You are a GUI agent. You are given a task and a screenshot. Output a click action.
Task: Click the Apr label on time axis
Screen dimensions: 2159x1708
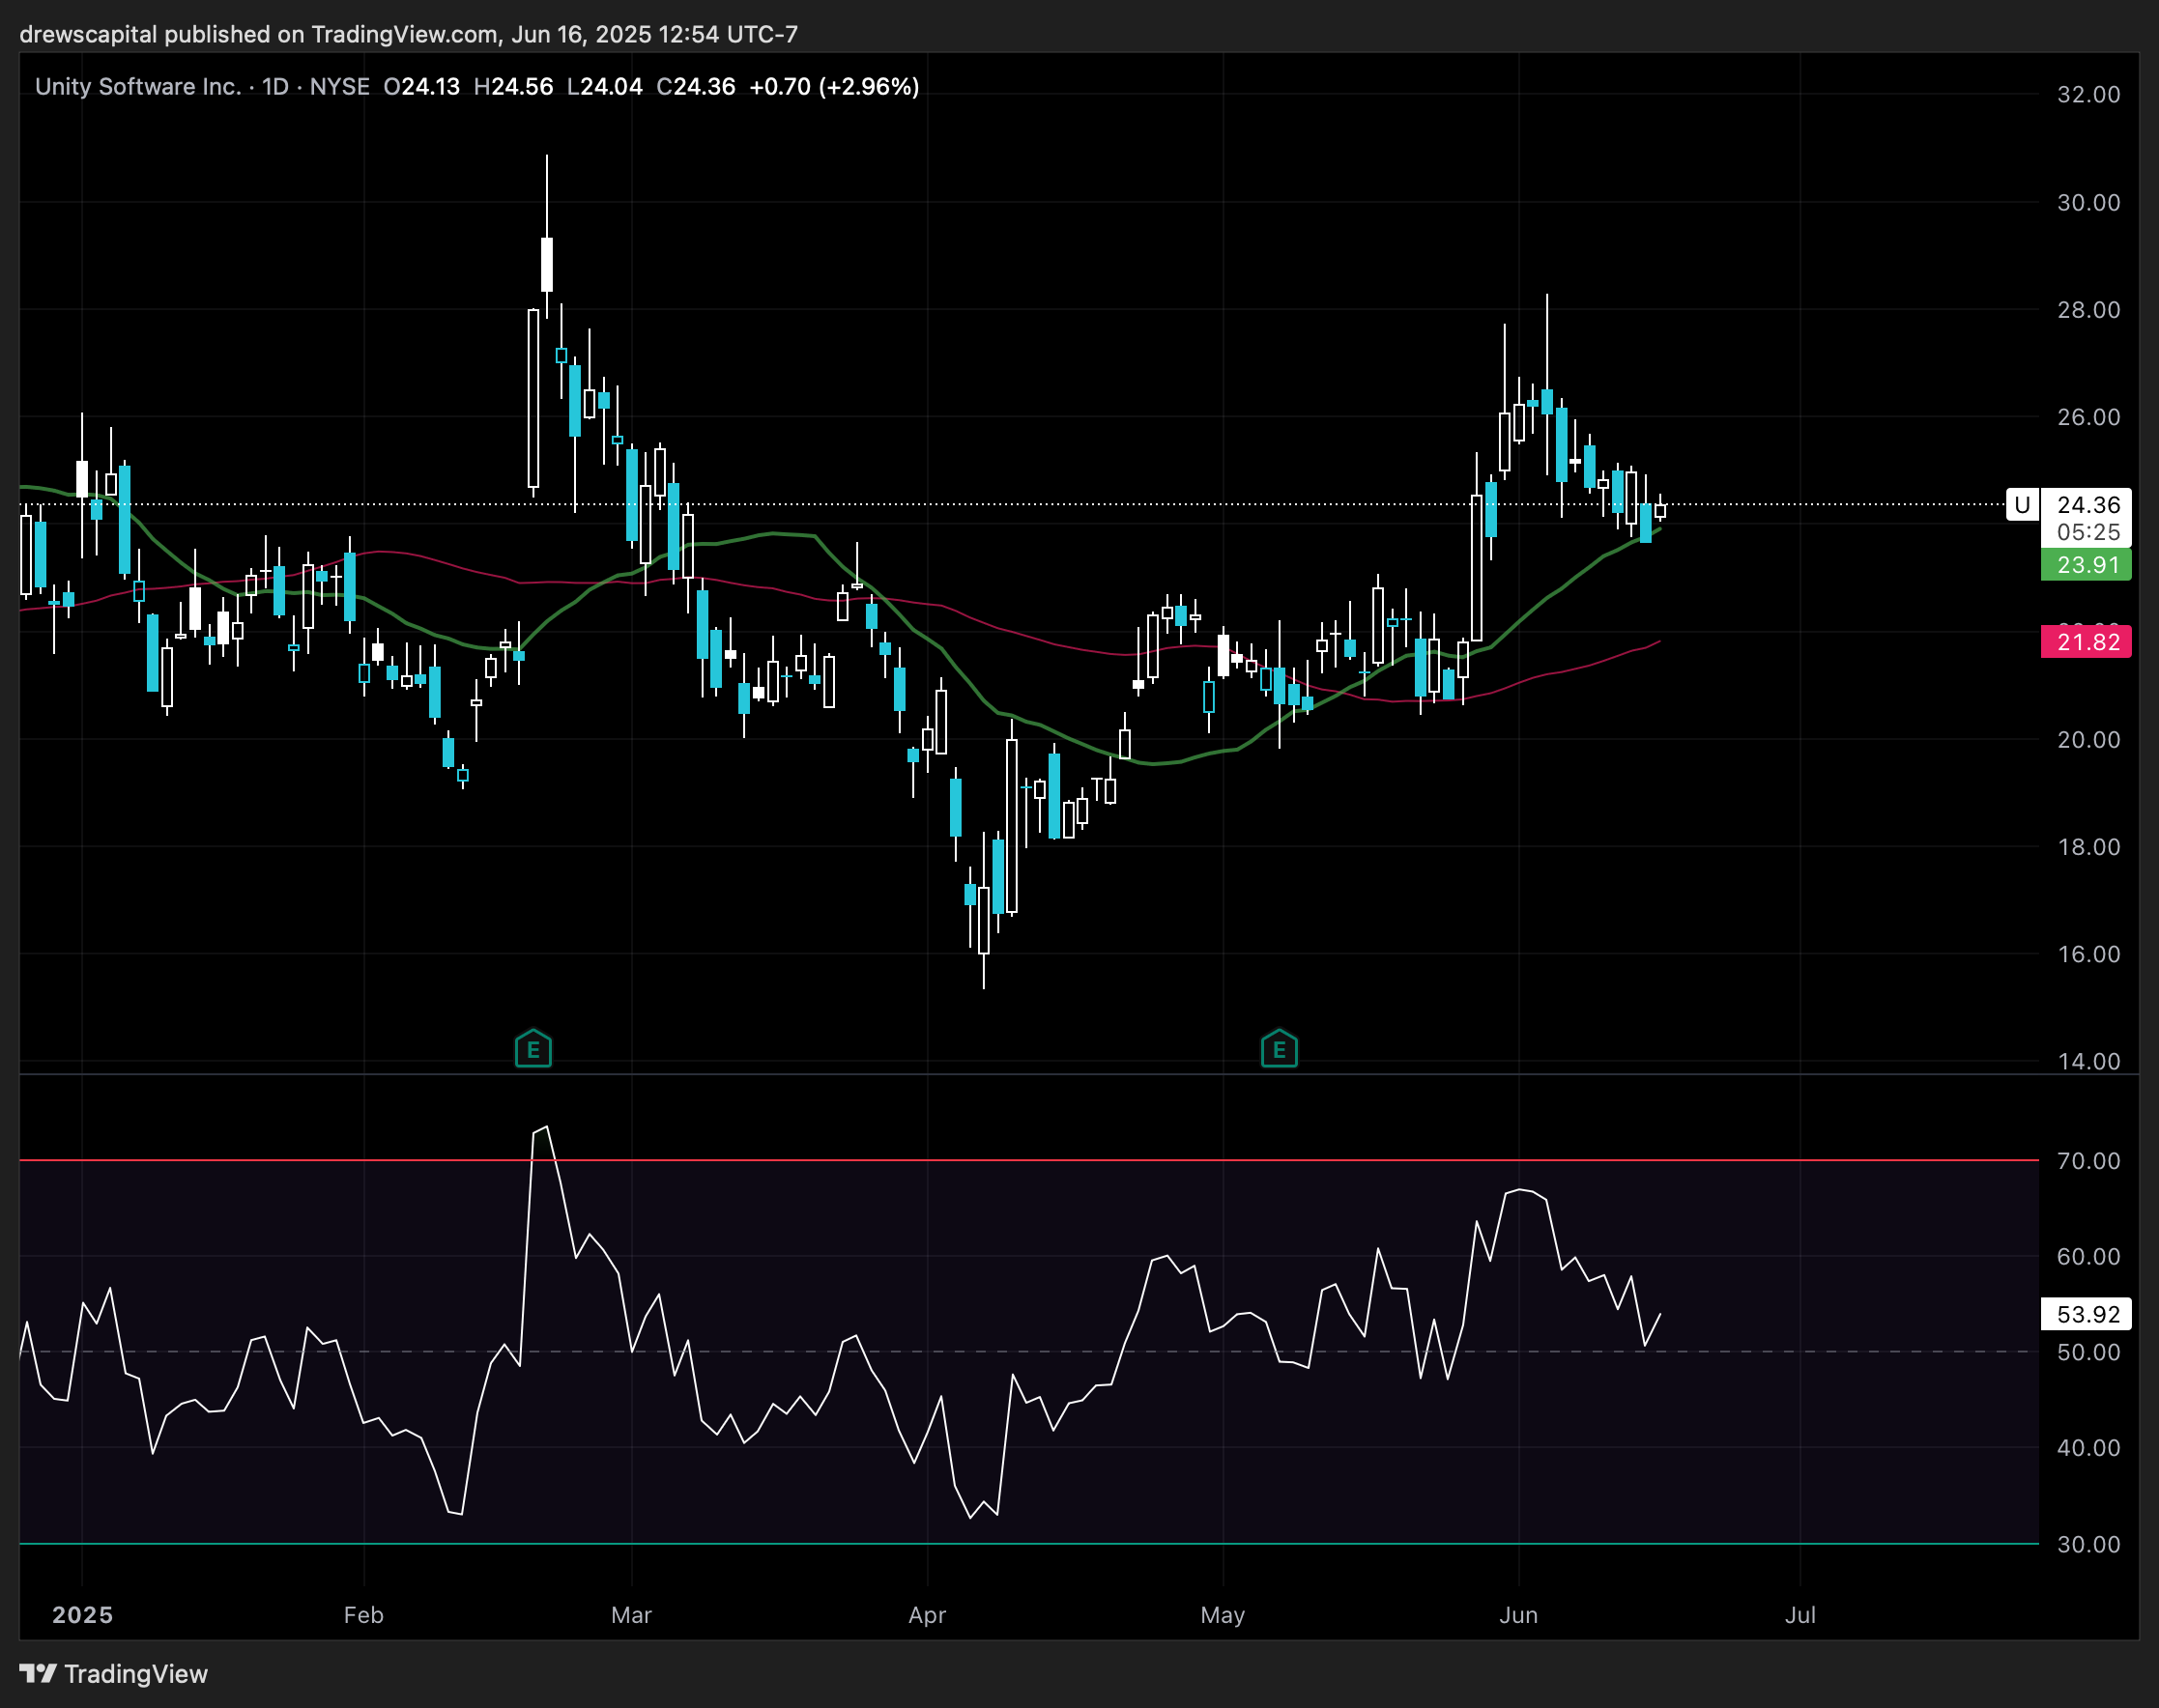pyautogui.click(x=927, y=1615)
